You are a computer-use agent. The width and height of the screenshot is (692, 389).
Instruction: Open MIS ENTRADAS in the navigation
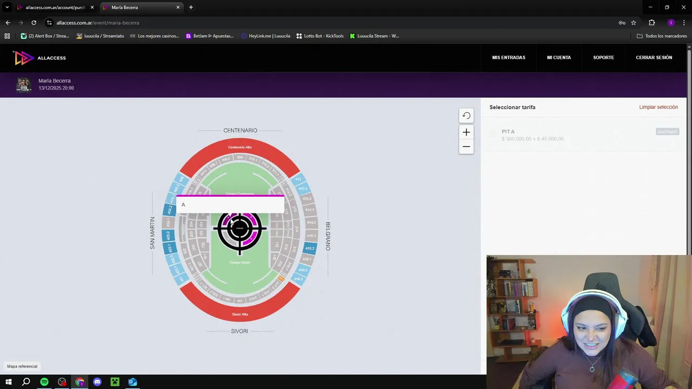point(508,57)
